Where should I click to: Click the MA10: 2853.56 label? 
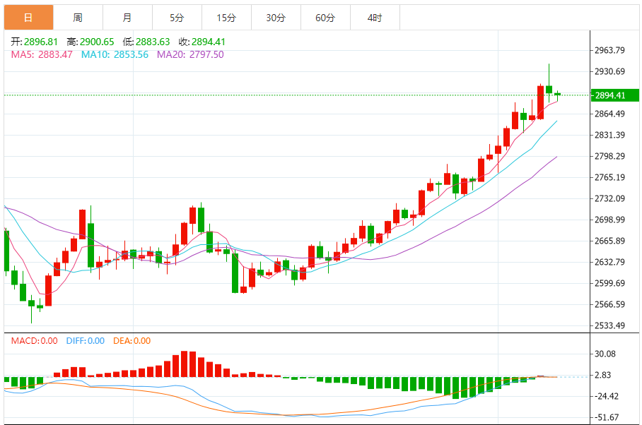(115, 54)
